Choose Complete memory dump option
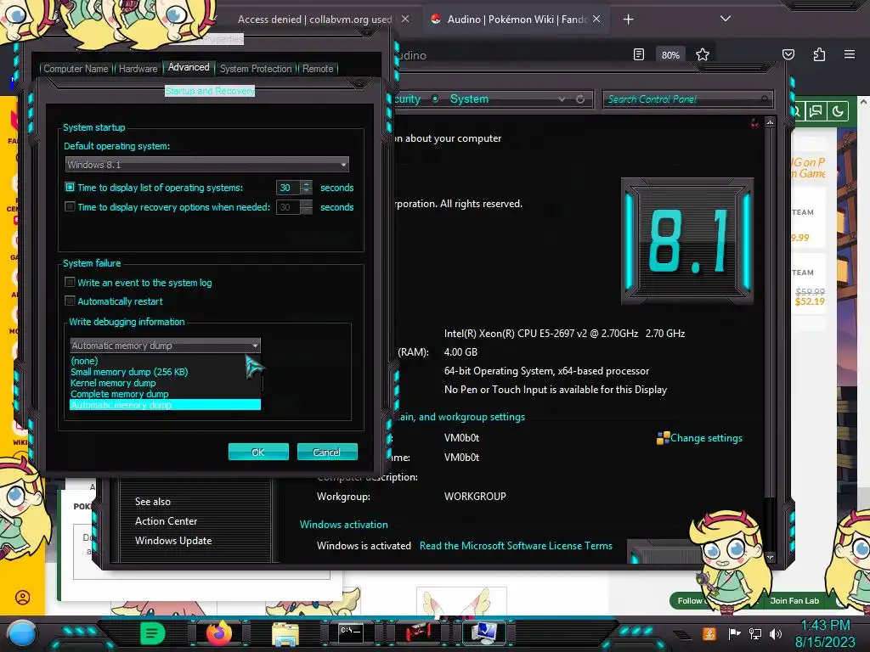870x652 pixels. [x=165, y=394]
